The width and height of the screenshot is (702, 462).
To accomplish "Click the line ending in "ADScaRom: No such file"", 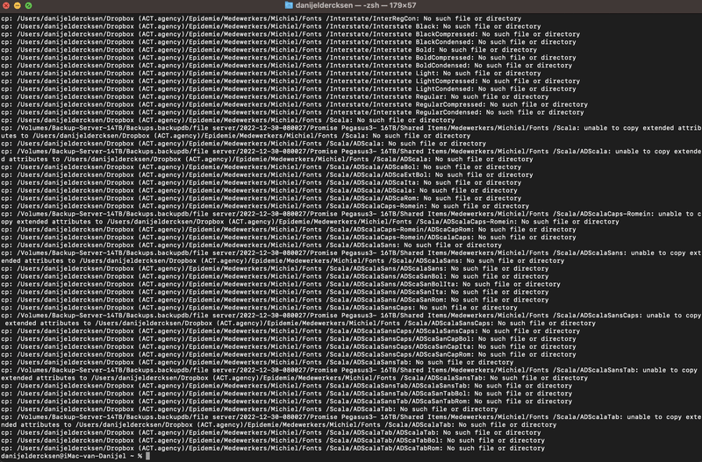I will [261, 199].
